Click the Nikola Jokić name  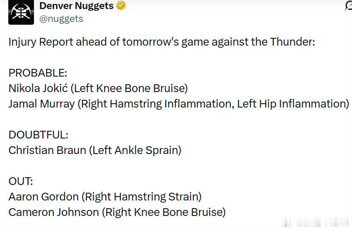(x=37, y=89)
